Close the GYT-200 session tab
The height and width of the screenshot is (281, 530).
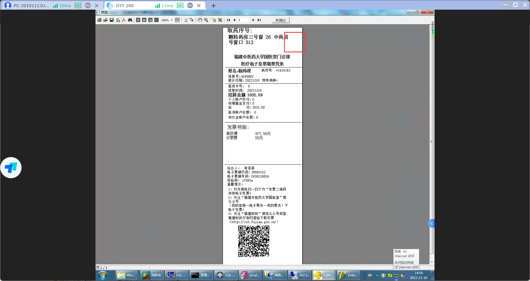click(x=199, y=6)
